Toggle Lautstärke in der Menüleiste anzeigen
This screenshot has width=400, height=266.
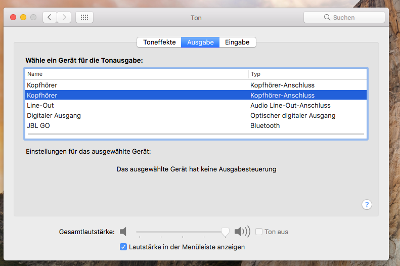tap(123, 247)
